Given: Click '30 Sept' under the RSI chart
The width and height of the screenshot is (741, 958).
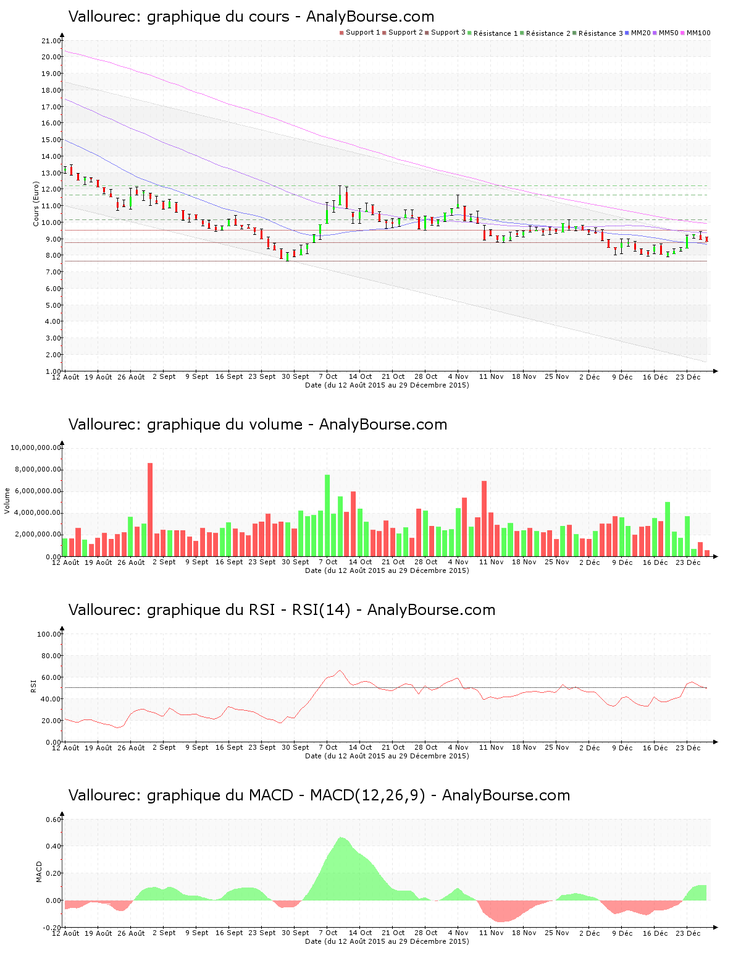Looking at the screenshot, I should [295, 747].
